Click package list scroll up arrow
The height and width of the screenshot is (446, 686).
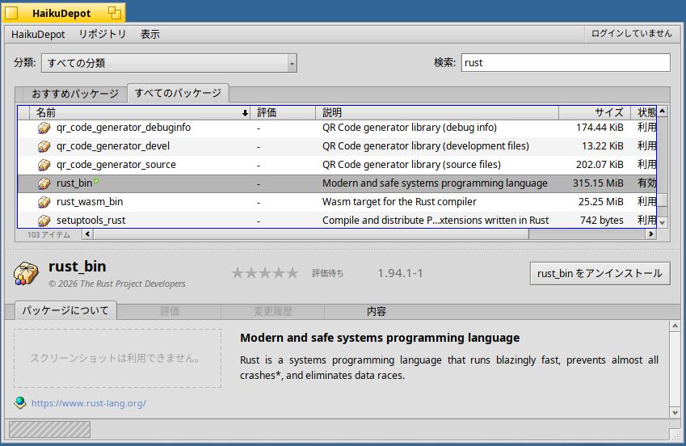(x=663, y=111)
